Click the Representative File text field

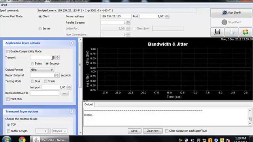[x=45, y=93]
